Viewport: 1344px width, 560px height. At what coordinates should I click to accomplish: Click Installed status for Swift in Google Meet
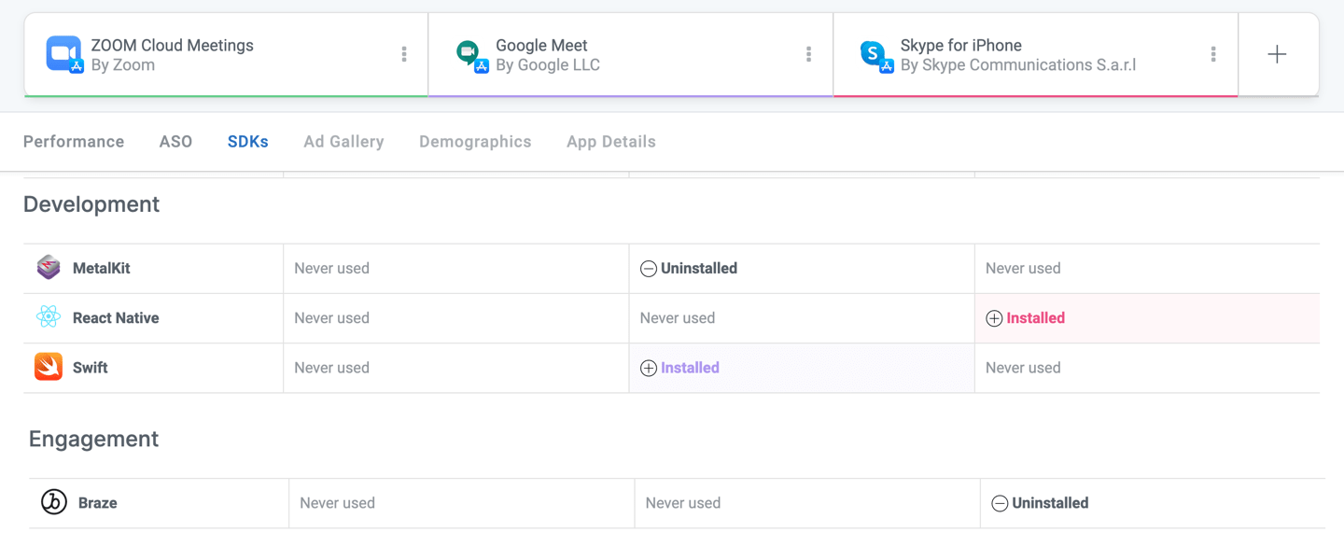click(690, 368)
